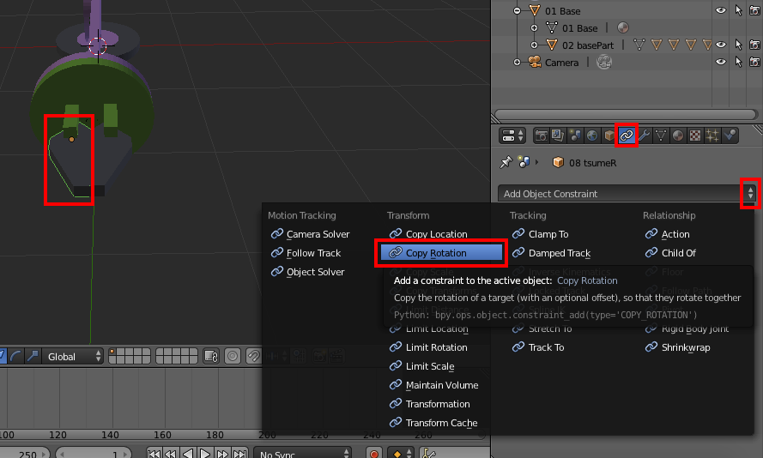Choose Limit Rotation constraint
The width and height of the screenshot is (763, 458).
pos(428,347)
